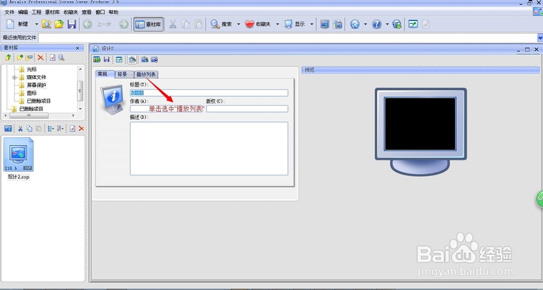Click the globe web icon in toolbar
This screenshot has height=290, width=543.
(355, 24)
